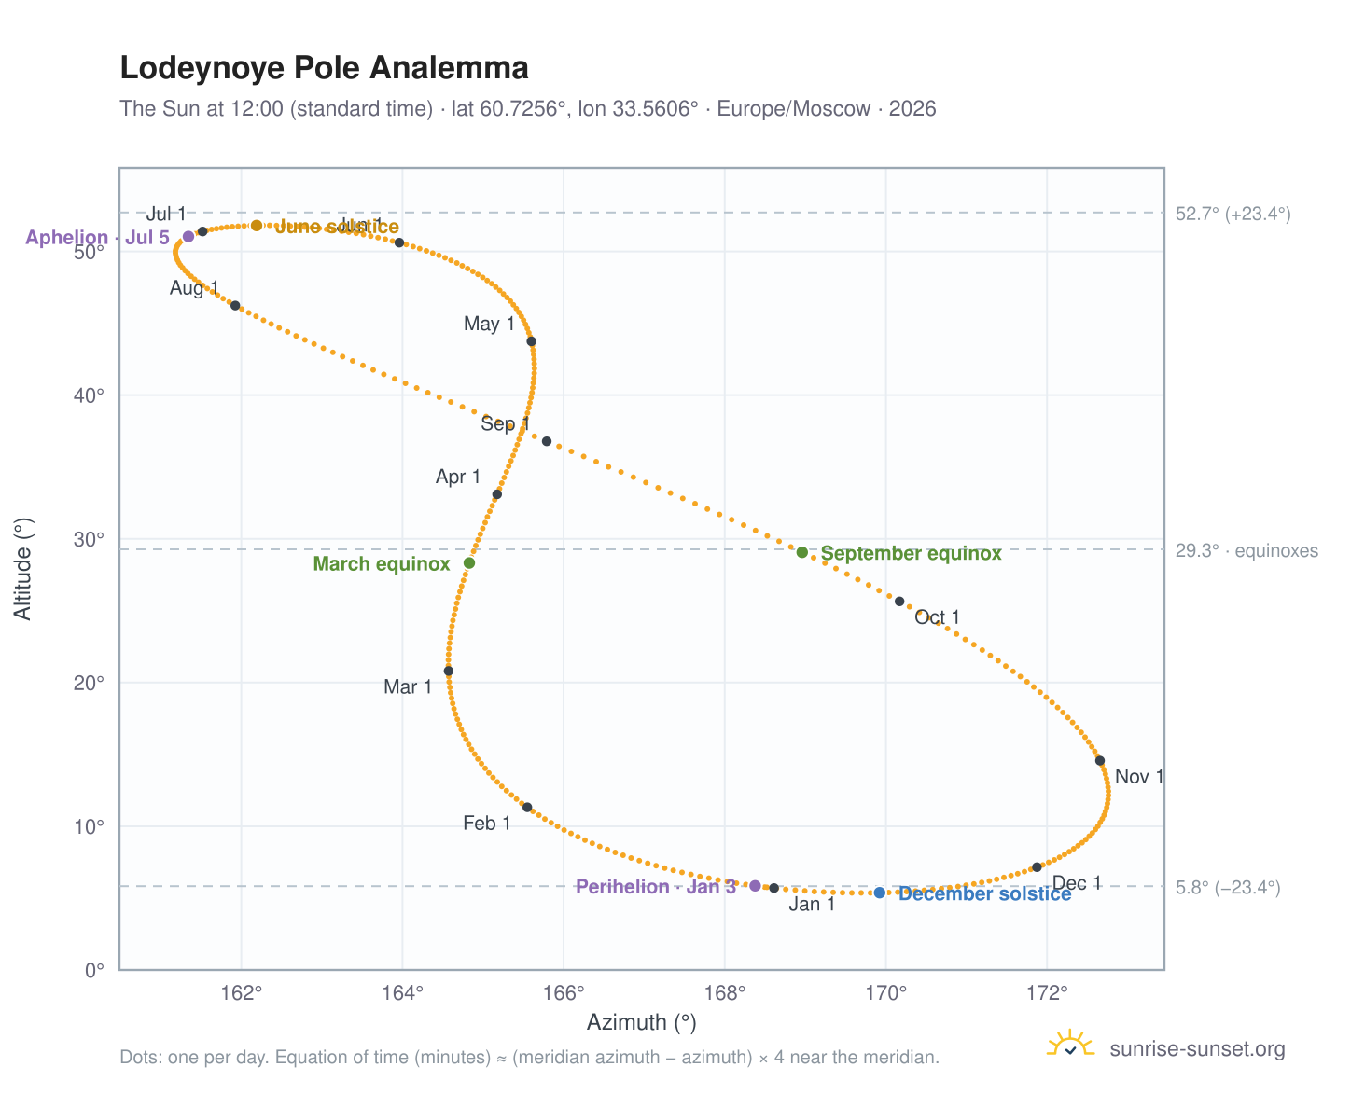Click the Mar 1 data point
Image resolution: width=1351 pixels, height=1108 pixels.
[449, 671]
